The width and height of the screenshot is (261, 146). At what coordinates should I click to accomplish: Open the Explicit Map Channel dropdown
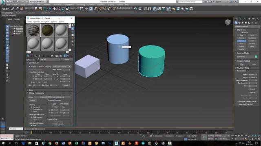pyautogui.click(x=62, y=67)
